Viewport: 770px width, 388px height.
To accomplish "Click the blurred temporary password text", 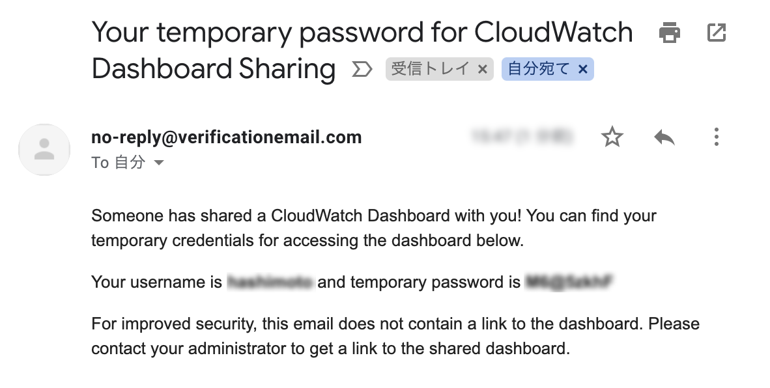I will [569, 283].
